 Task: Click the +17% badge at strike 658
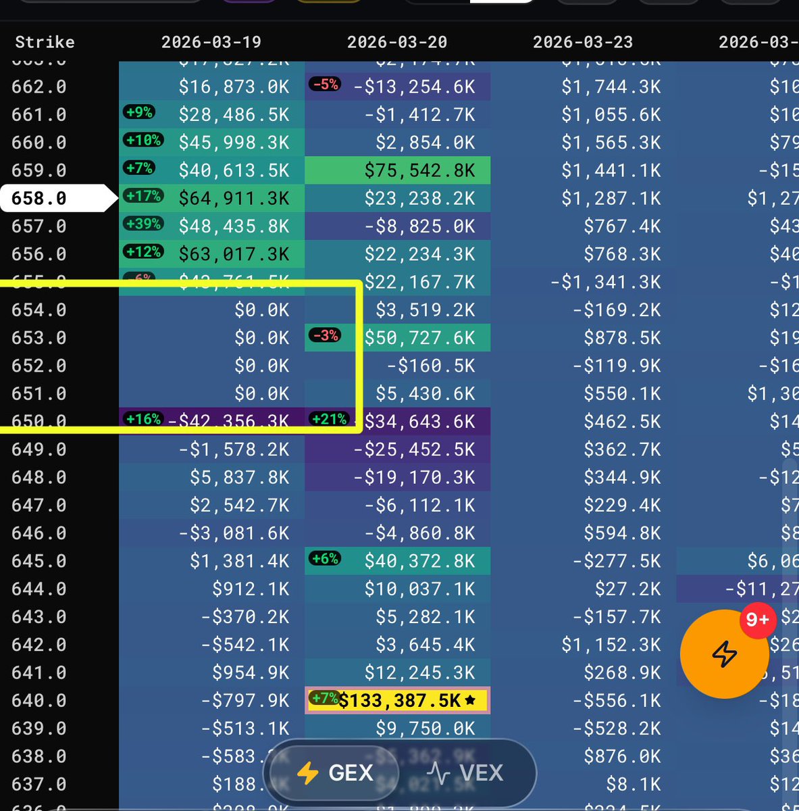(x=143, y=196)
